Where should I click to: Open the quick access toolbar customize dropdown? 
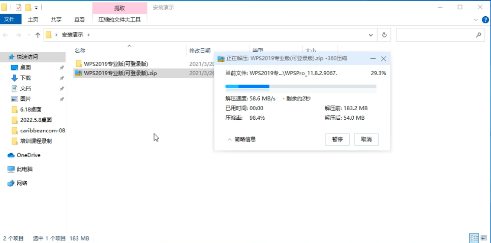[36, 8]
